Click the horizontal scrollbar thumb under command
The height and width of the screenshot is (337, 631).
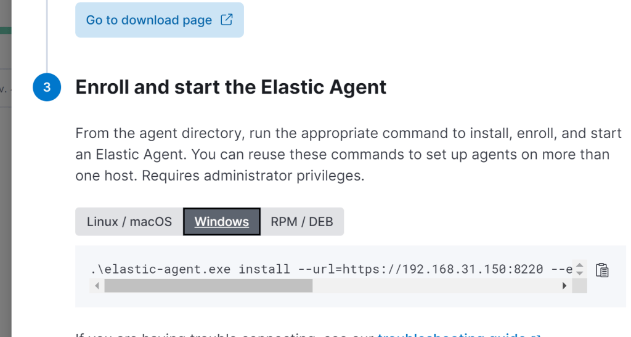pos(208,286)
